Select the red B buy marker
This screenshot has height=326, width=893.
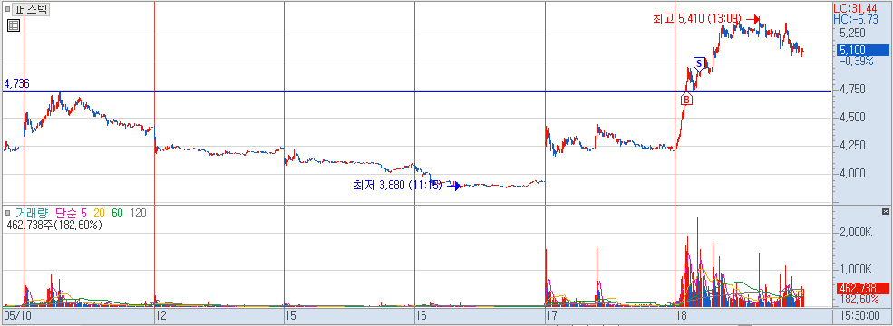click(687, 100)
